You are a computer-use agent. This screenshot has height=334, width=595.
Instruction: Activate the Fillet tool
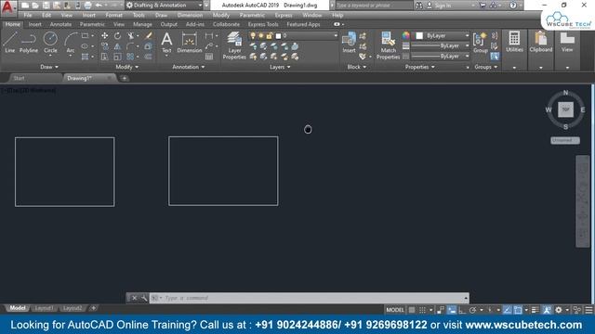pyautogui.click(x=130, y=46)
